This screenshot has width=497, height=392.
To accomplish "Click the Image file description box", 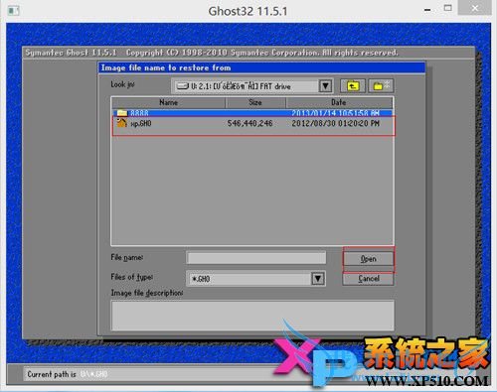I will (x=252, y=316).
